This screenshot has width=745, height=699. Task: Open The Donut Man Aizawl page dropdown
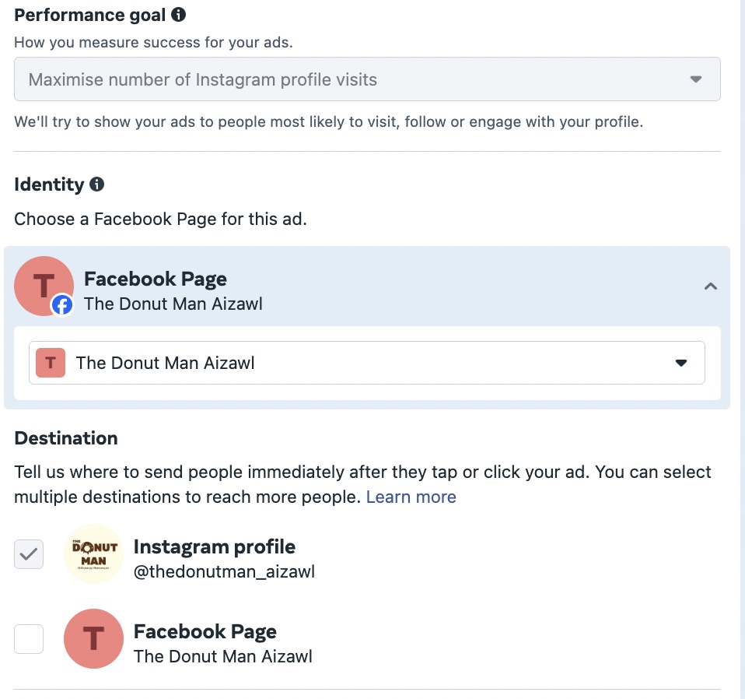[366, 363]
